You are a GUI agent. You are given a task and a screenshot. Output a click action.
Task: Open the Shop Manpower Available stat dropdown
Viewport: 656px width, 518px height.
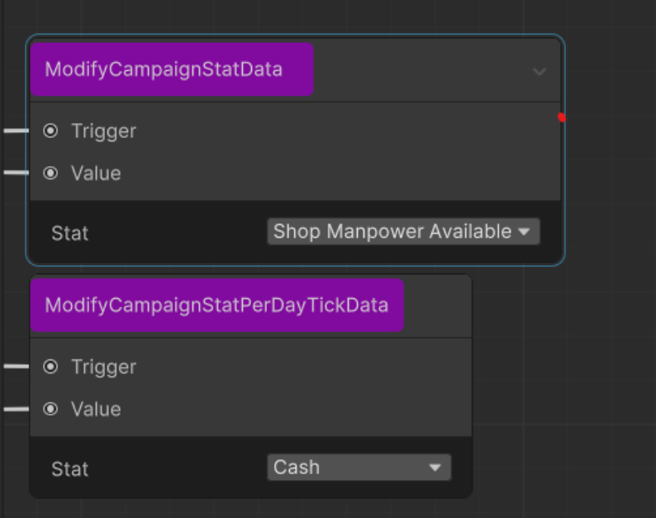(x=403, y=231)
